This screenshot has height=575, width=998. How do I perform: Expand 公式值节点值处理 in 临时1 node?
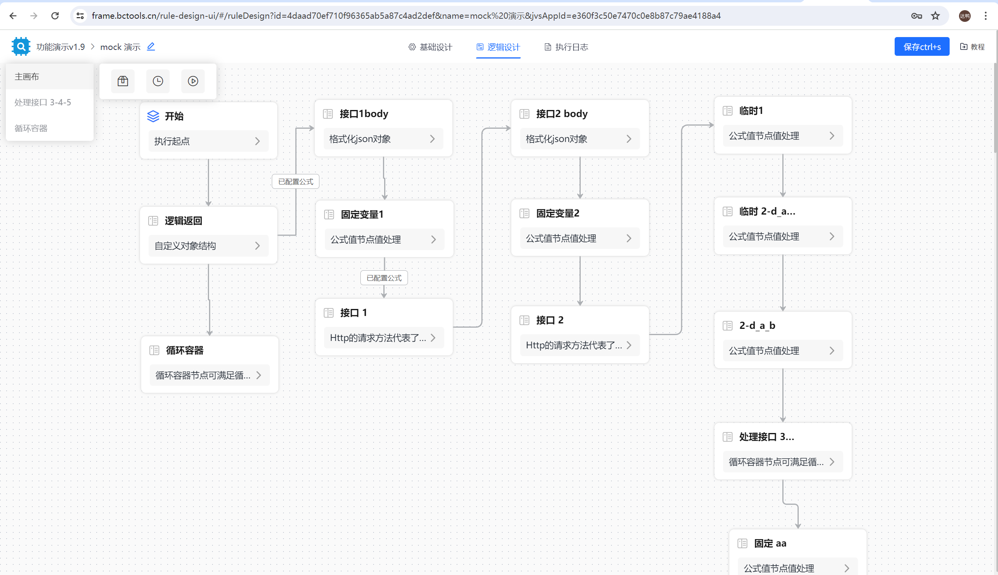[x=832, y=136]
